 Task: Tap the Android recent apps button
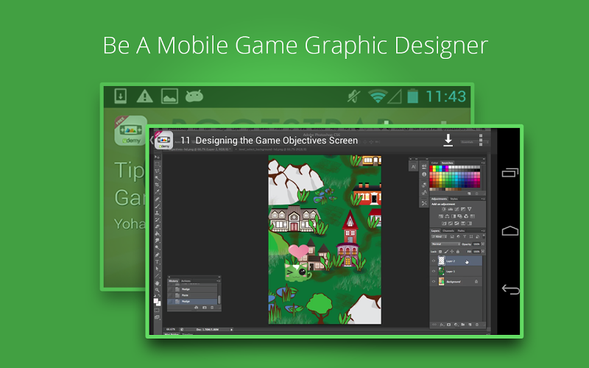[510, 172]
